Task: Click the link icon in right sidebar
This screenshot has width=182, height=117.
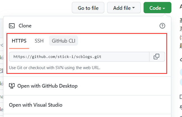Action: pyautogui.click(x=181, y=59)
